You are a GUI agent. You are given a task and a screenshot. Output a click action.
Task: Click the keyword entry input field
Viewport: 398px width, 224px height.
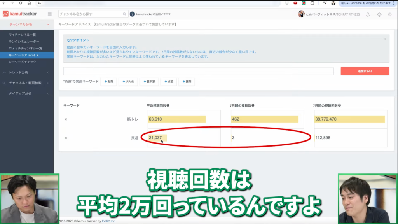coord(198,71)
